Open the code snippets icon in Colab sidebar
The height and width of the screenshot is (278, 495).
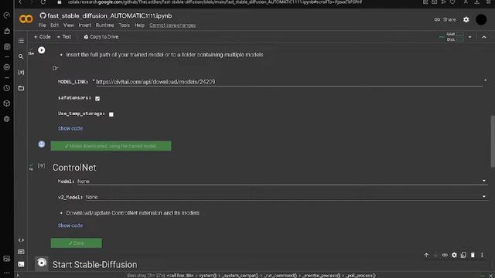[21, 240]
